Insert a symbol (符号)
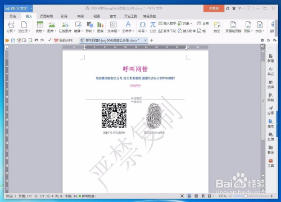Viewport: 281px width, 202px height. [143, 27]
